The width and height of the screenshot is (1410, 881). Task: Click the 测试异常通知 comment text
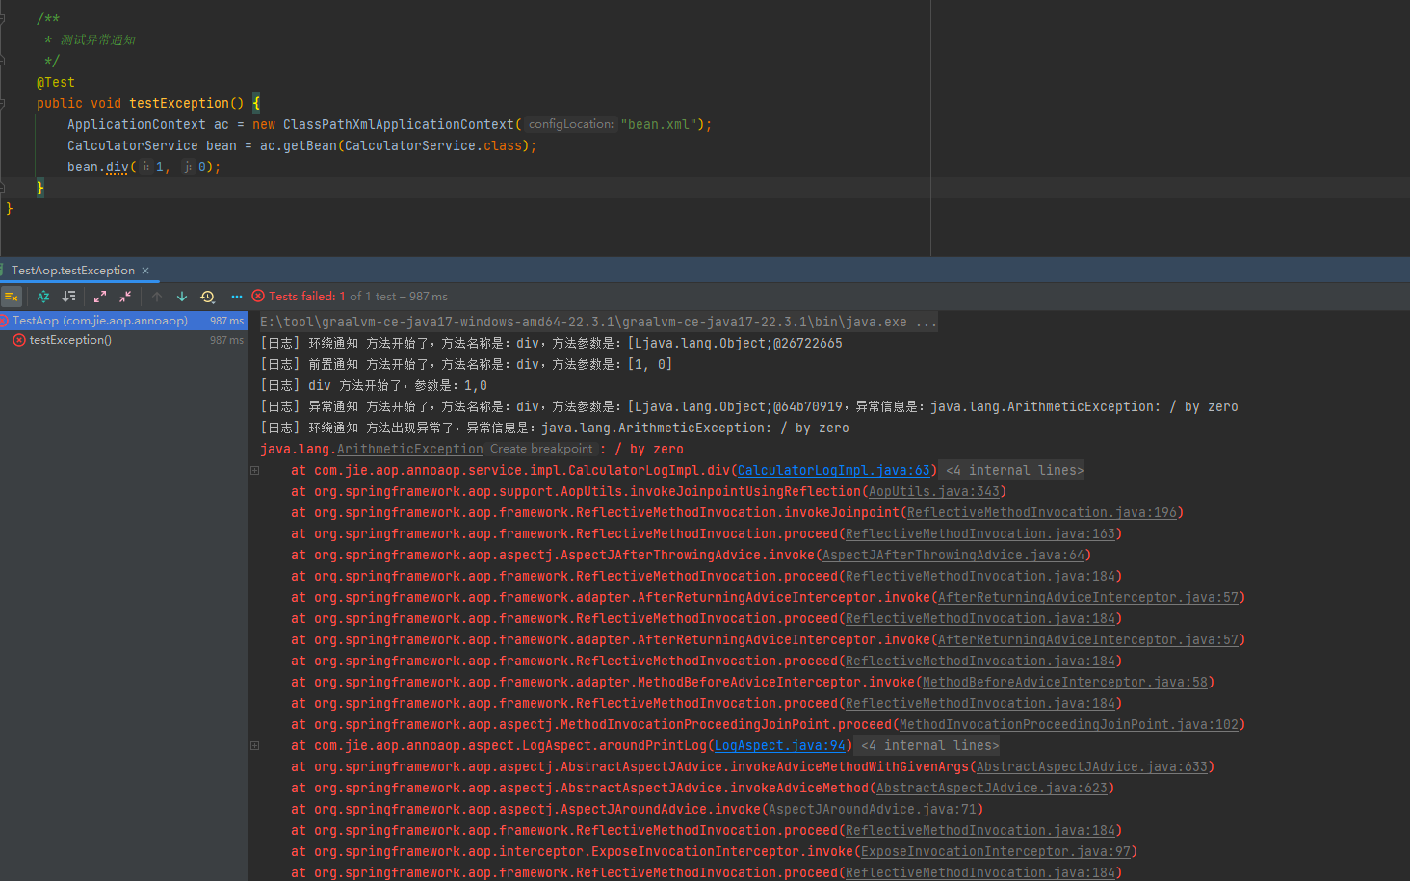[x=97, y=40]
